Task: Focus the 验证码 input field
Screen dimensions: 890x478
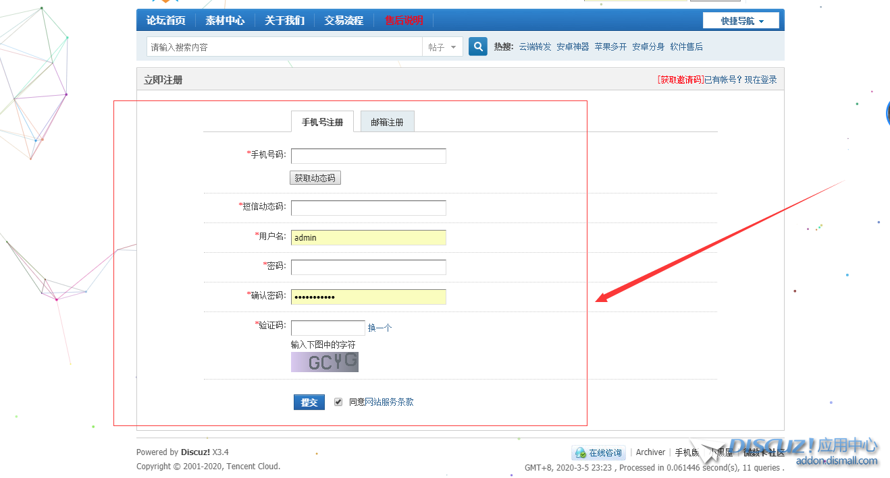Action: 328,328
